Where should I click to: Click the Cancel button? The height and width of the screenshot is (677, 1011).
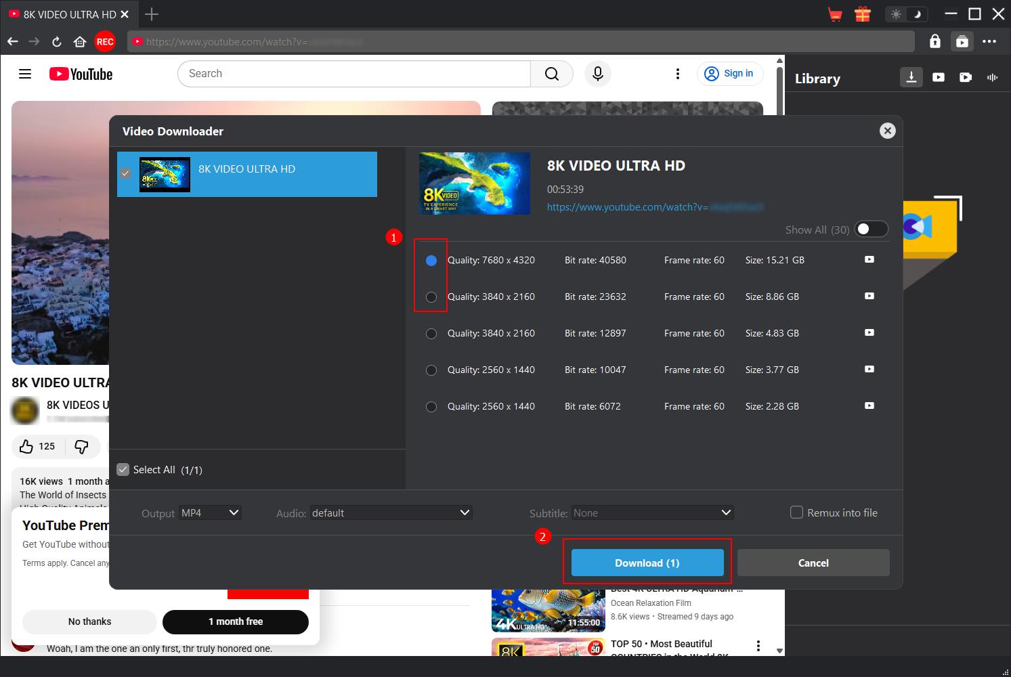click(x=813, y=563)
